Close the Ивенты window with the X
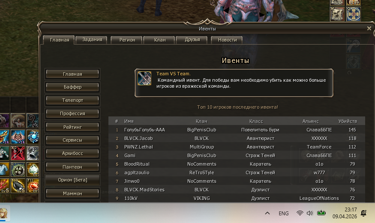The width and height of the screenshot is (375, 223). pos(369,28)
